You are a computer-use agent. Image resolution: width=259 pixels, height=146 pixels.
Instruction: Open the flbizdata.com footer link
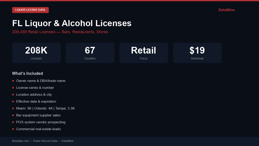pyautogui.click(x=20, y=141)
